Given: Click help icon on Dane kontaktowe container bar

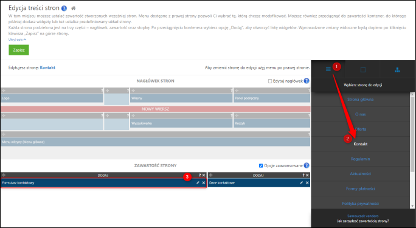Looking at the screenshot, I should 303,175.
